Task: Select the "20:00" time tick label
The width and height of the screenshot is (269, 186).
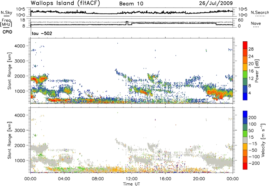Action: pos(199,179)
